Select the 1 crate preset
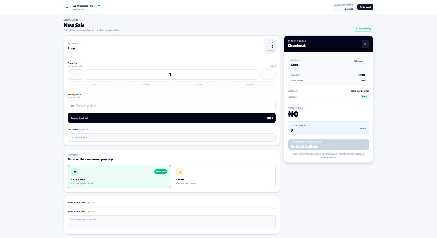This screenshot has height=238, width=437. (93, 85)
